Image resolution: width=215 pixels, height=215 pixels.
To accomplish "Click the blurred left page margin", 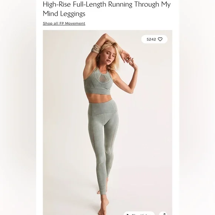I will click(x=18, y=107).
